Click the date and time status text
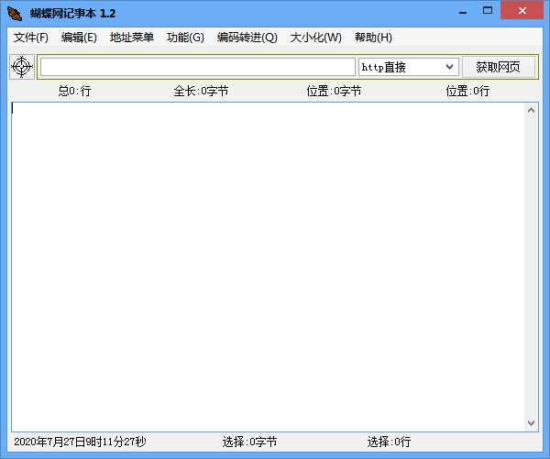 pyautogui.click(x=80, y=442)
